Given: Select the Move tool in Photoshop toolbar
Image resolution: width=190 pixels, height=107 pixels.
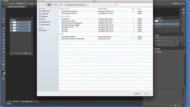Looking at the screenshot, I should pyautogui.click(x=3, y=10).
